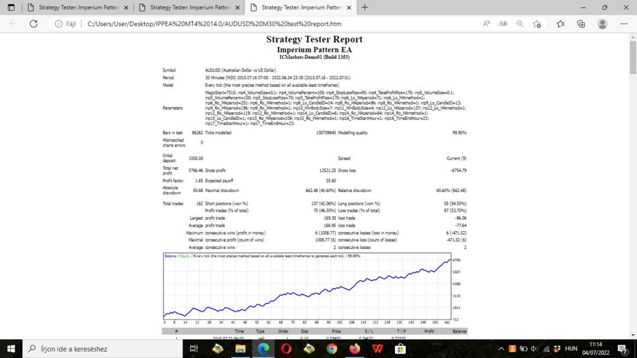The height and width of the screenshot is (358, 637).
Task: Open a new tab with plus button
Action: pos(365,8)
